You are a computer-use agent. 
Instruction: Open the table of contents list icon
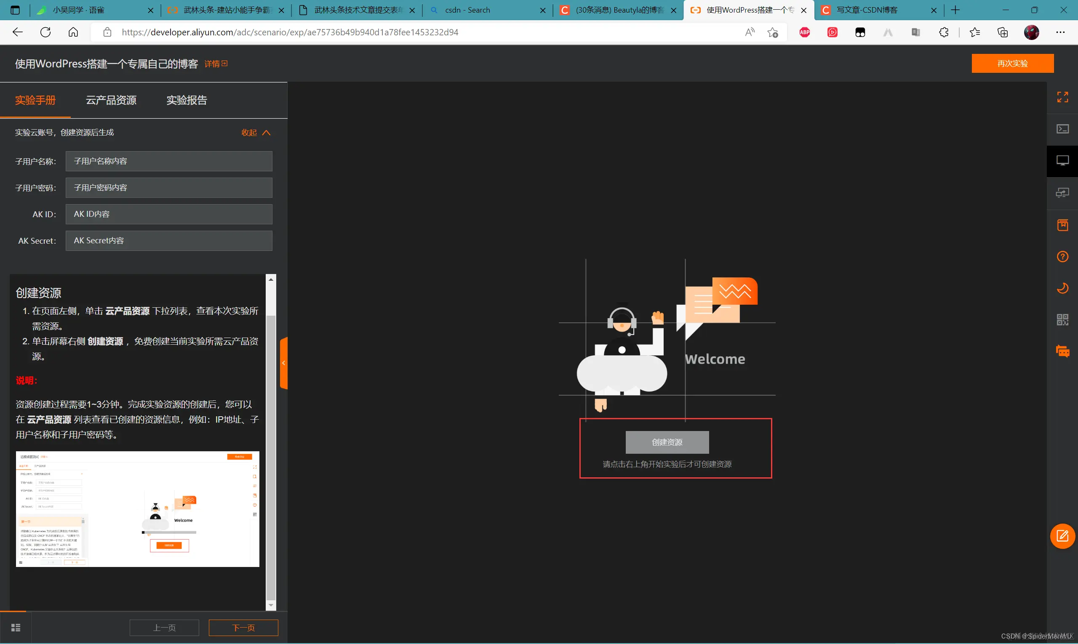(16, 628)
